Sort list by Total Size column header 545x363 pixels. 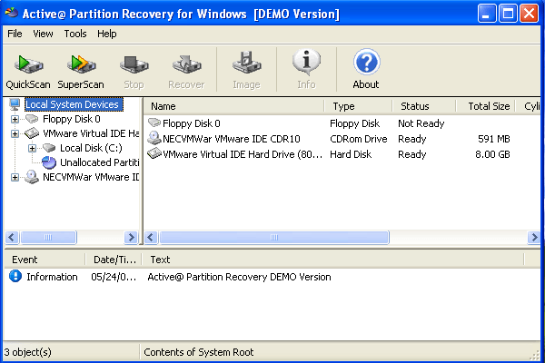[x=486, y=106]
